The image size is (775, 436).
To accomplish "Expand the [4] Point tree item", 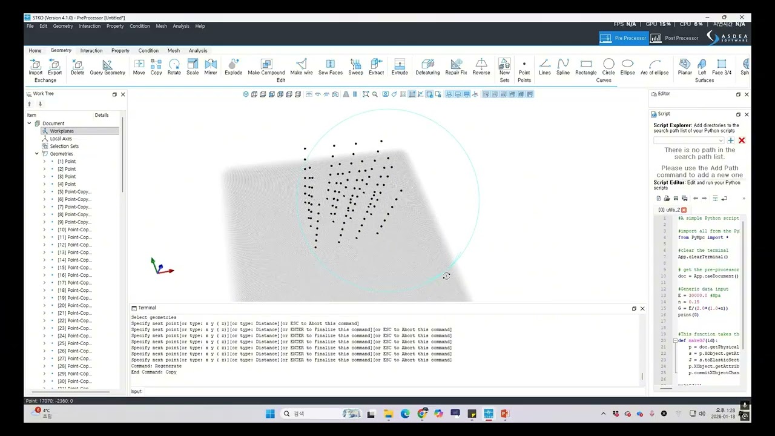I will (x=44, y=184).
